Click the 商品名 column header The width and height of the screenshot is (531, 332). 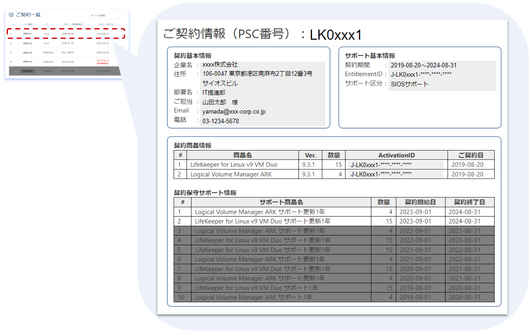tap(243, 155)
